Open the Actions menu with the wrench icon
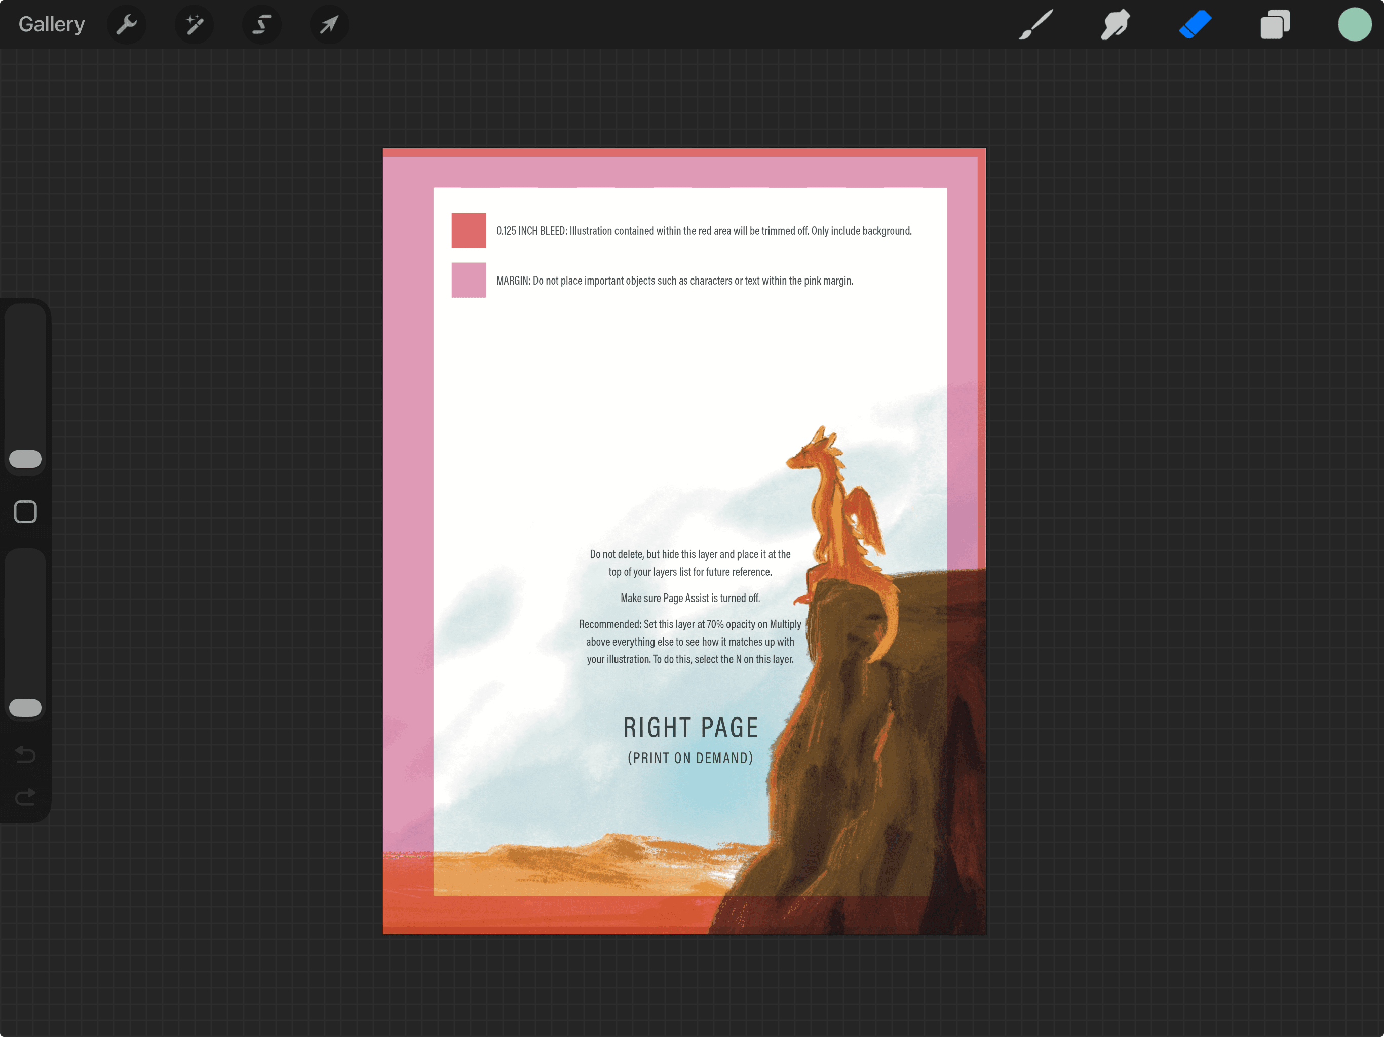 click(127, 24)
